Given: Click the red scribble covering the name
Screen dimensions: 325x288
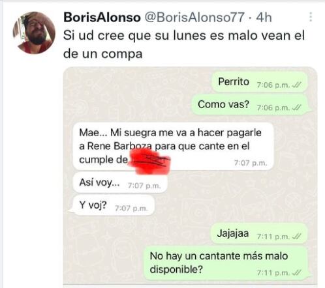Looking at the screenshot, I should (150, 162).
